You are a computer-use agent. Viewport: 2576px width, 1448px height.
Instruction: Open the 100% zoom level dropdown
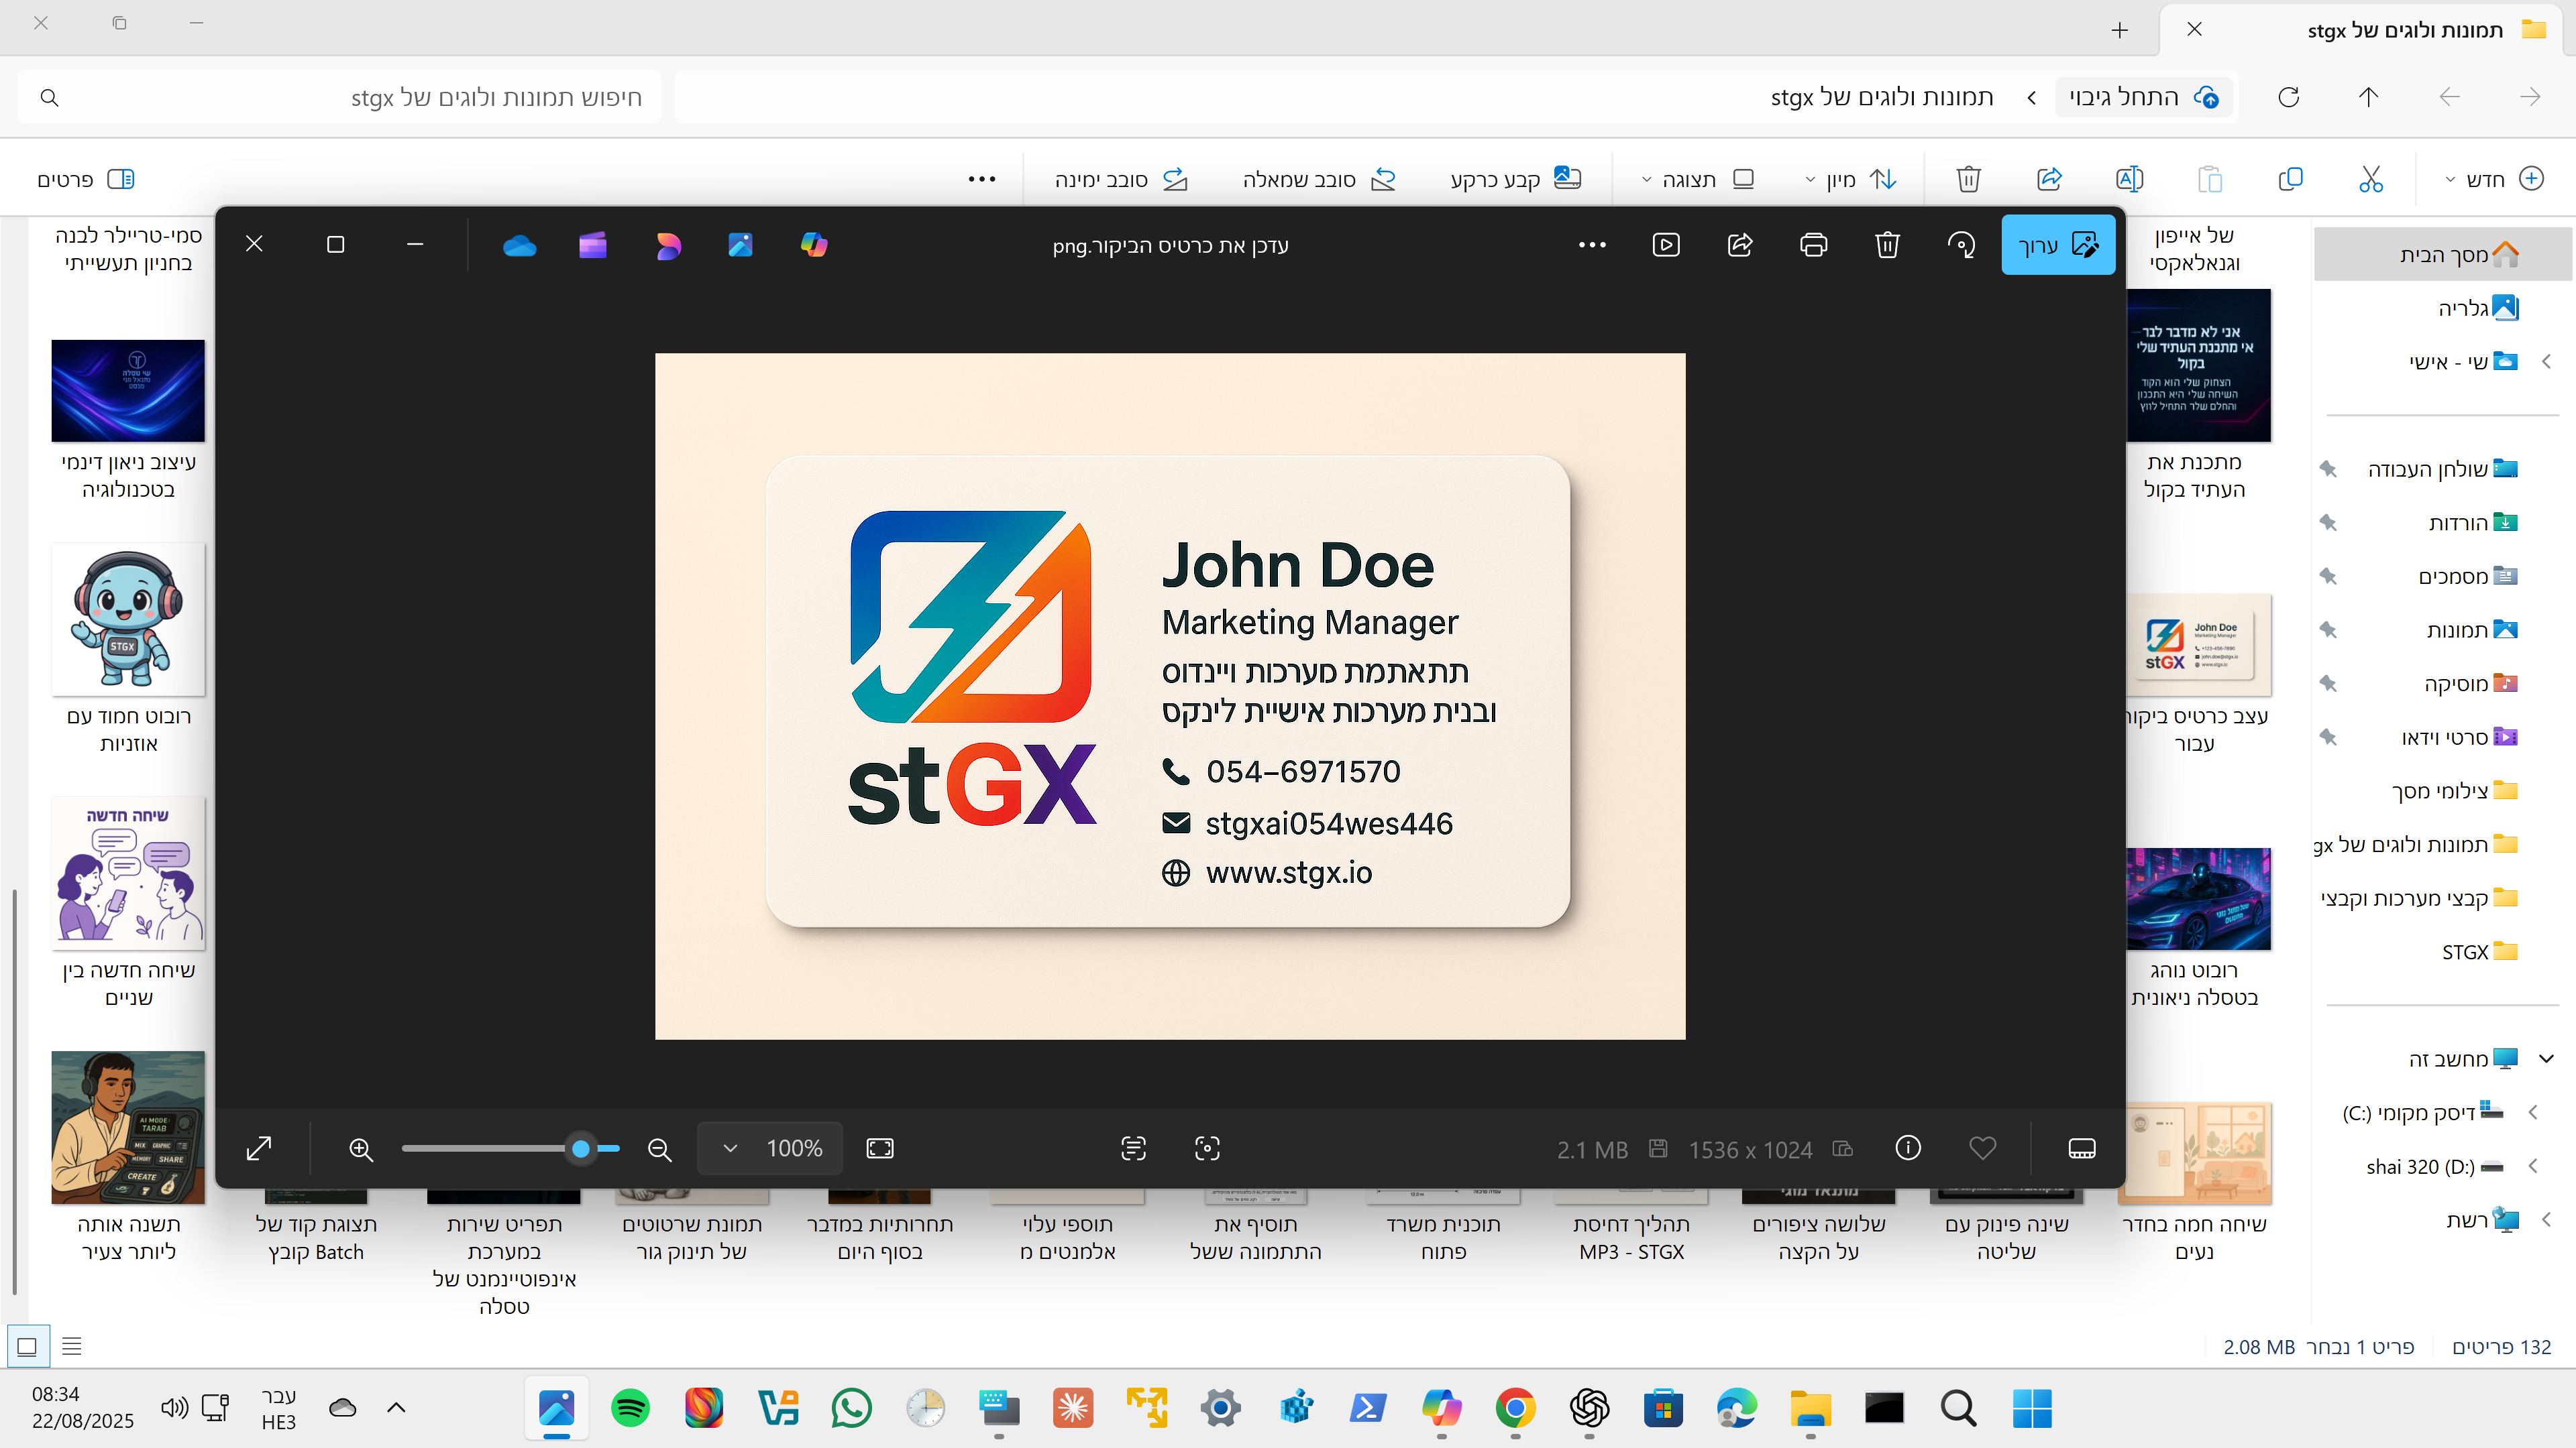(770, 1148)
